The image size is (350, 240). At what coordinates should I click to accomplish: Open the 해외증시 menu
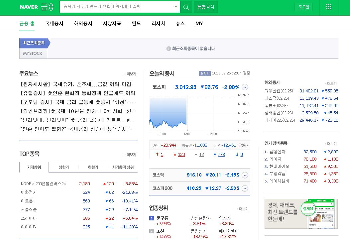coord(83,24)
